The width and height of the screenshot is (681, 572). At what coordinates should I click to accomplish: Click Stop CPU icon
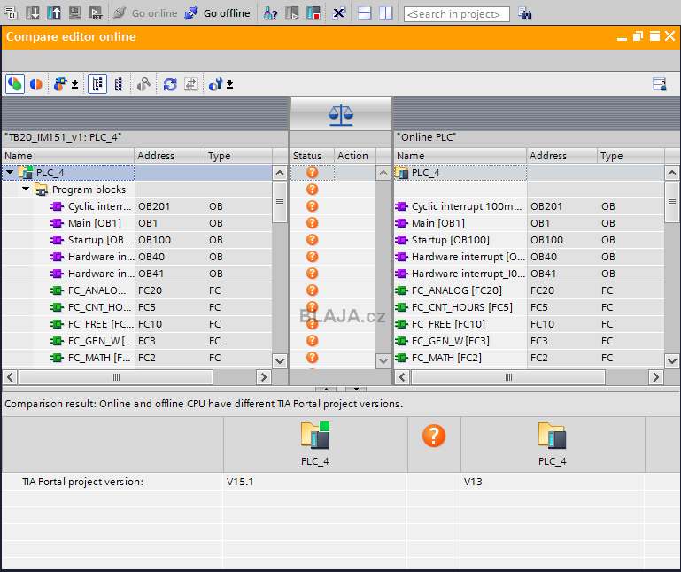pyautogui.click(x=313, y=13)
